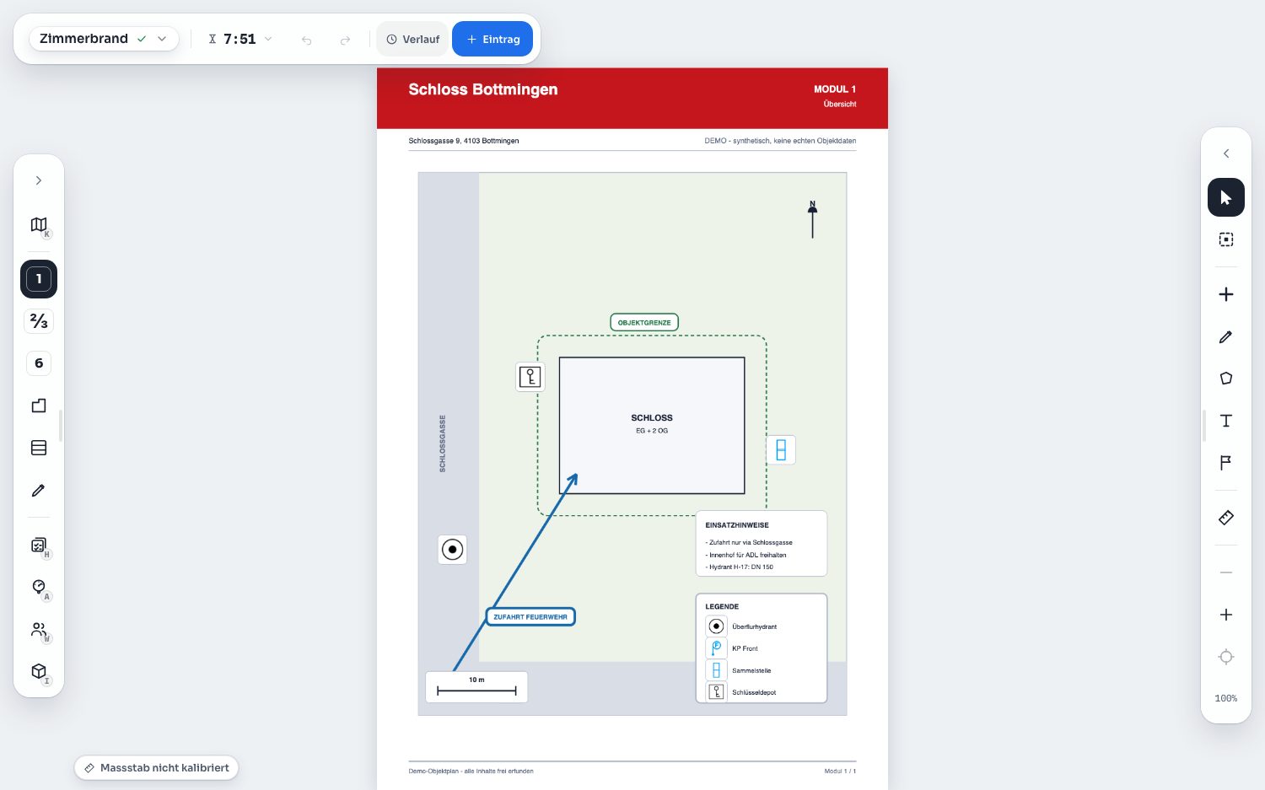Image resolution: width=1265 pixels, height=790 pixels.
Task: Open the cube inventory panel marked I
Action: 39,672
